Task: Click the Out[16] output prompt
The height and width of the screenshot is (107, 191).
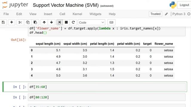Action: click(19, 40)
